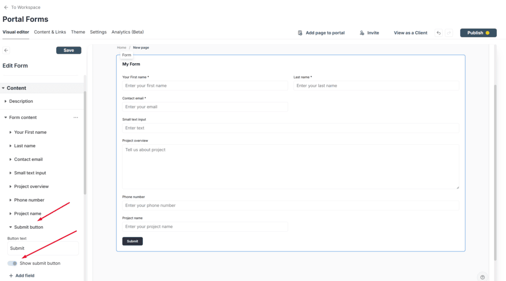Screen dimensions: 506x281
Task: Click the undo arrow icon
Action: coord(439,33)
